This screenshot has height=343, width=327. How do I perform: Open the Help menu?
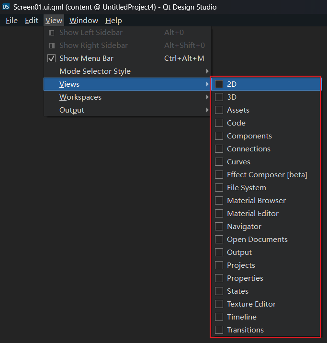pos(113,21)
